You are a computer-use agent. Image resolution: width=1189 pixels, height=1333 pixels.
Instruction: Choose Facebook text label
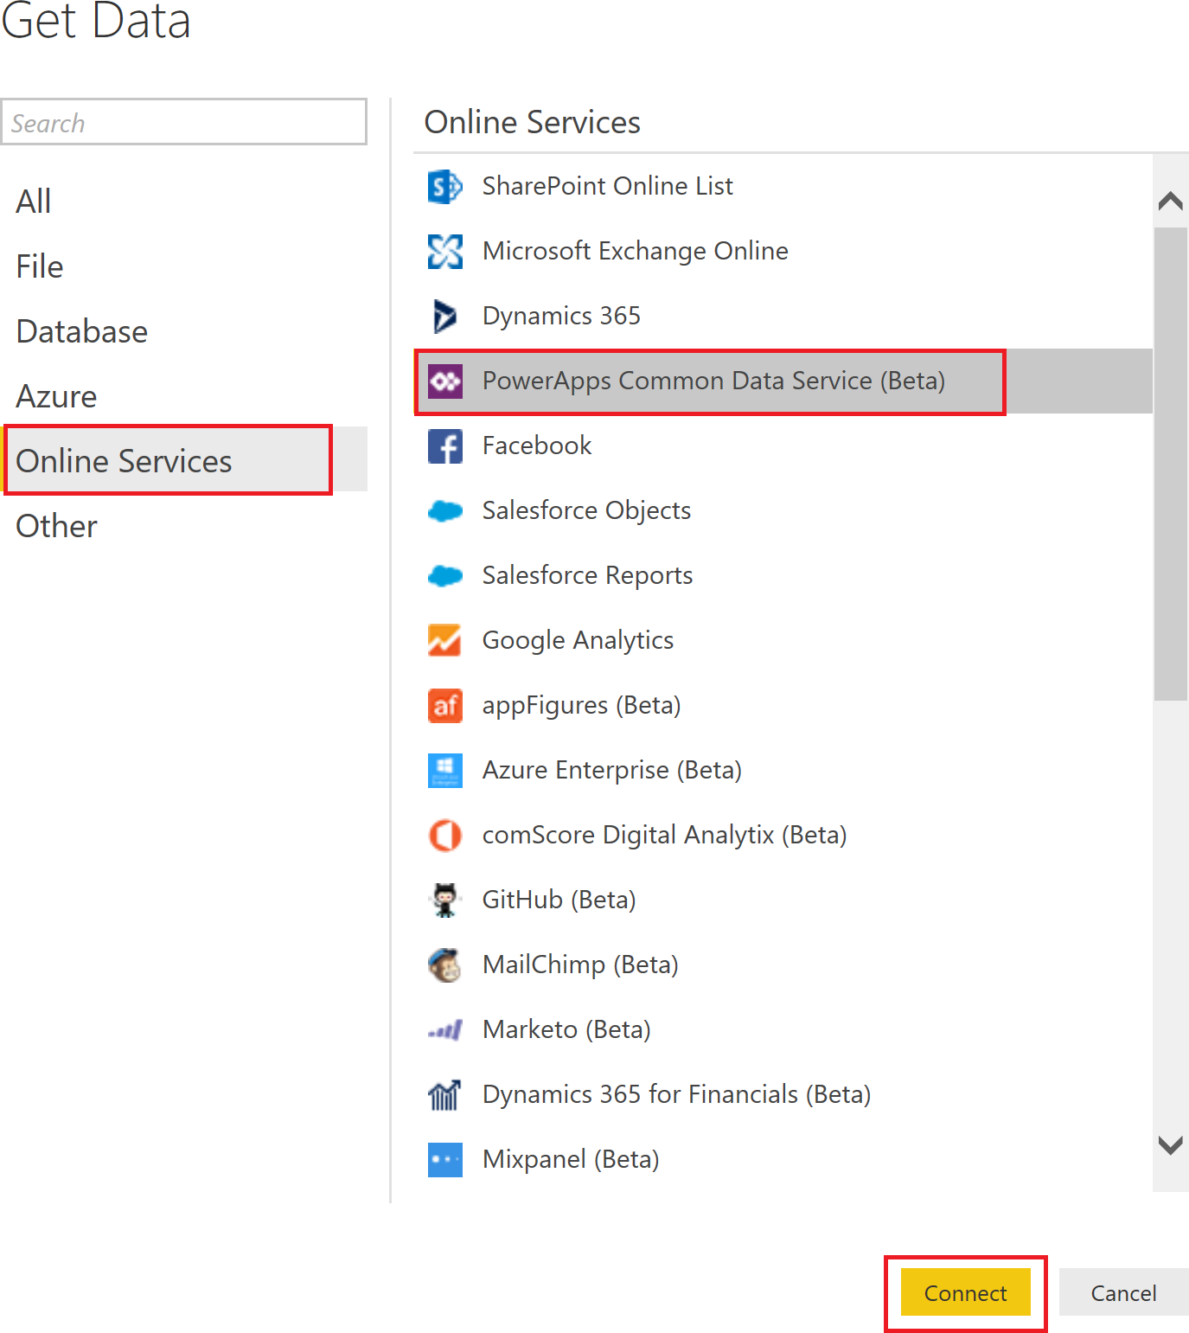[537, 445]
